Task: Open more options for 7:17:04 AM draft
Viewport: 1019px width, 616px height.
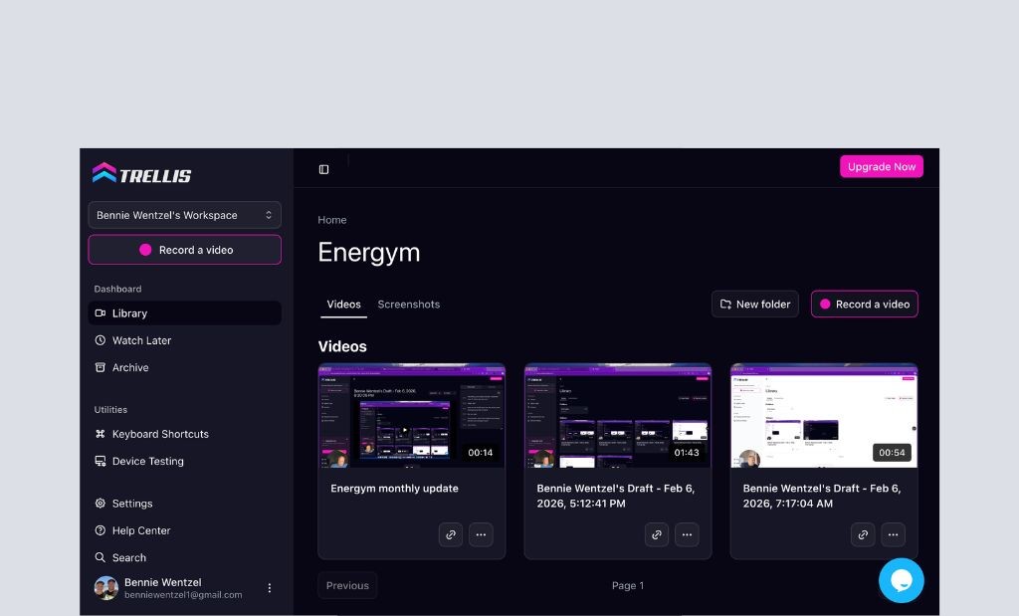Action: [893, 534]
